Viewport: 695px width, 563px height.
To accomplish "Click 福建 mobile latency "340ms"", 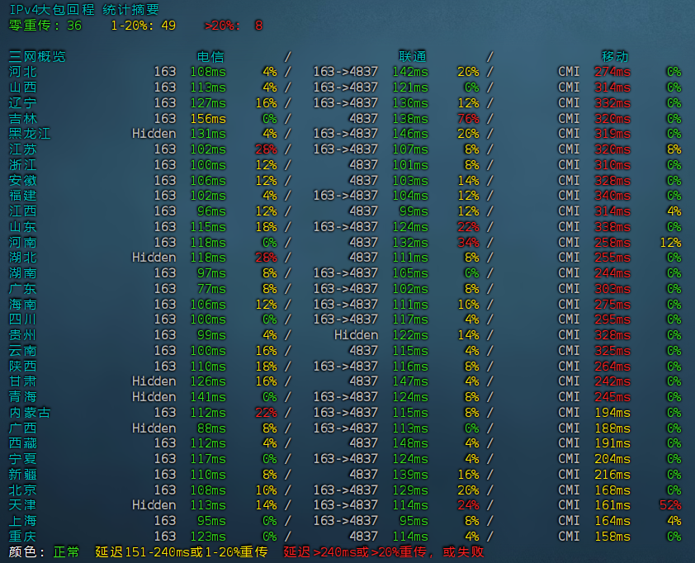I will pyautogui.click(x=612, y=196).
